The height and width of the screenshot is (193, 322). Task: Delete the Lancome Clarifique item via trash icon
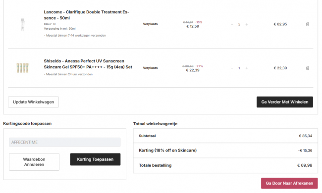coord(308,24)
